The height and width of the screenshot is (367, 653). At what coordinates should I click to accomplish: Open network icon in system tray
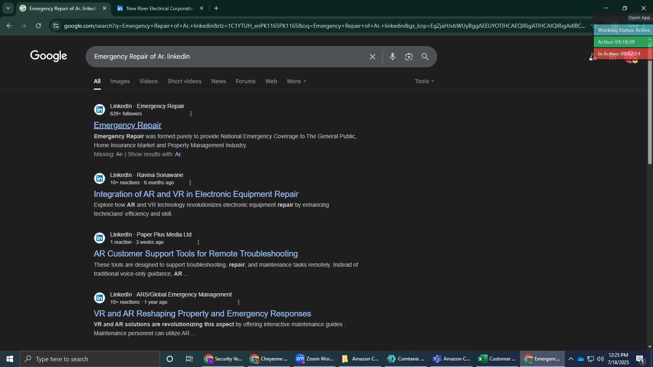[591, 359]
